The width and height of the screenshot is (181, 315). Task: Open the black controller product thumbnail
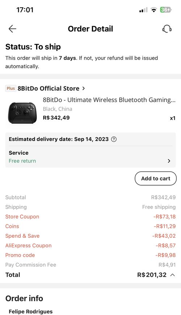coord(21,112)
